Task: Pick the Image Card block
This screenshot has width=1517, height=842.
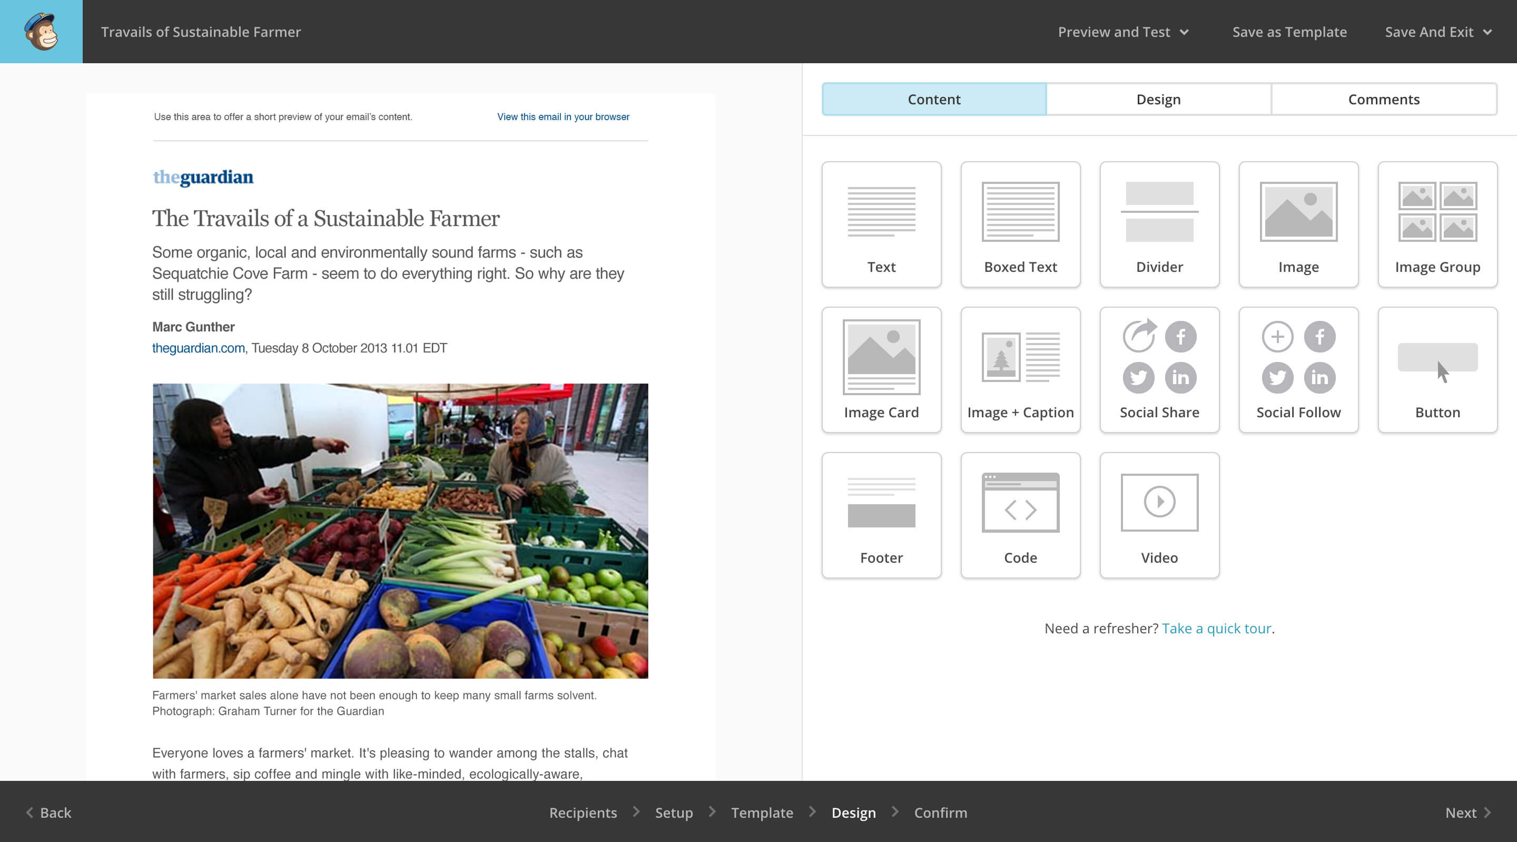Action: pyautogui.click(x=881, y=370)
